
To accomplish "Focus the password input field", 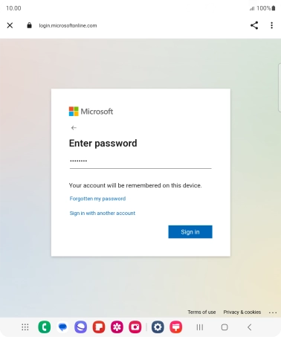I will [140, 161].
